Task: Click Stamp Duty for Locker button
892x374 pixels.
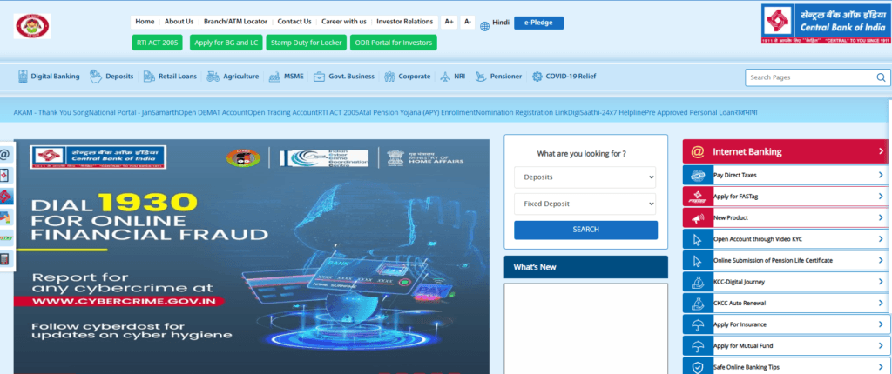Action: point(306,43)
